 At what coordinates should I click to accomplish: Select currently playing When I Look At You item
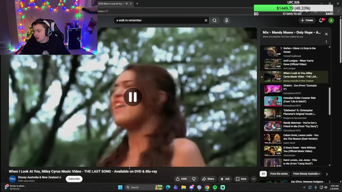294,77
